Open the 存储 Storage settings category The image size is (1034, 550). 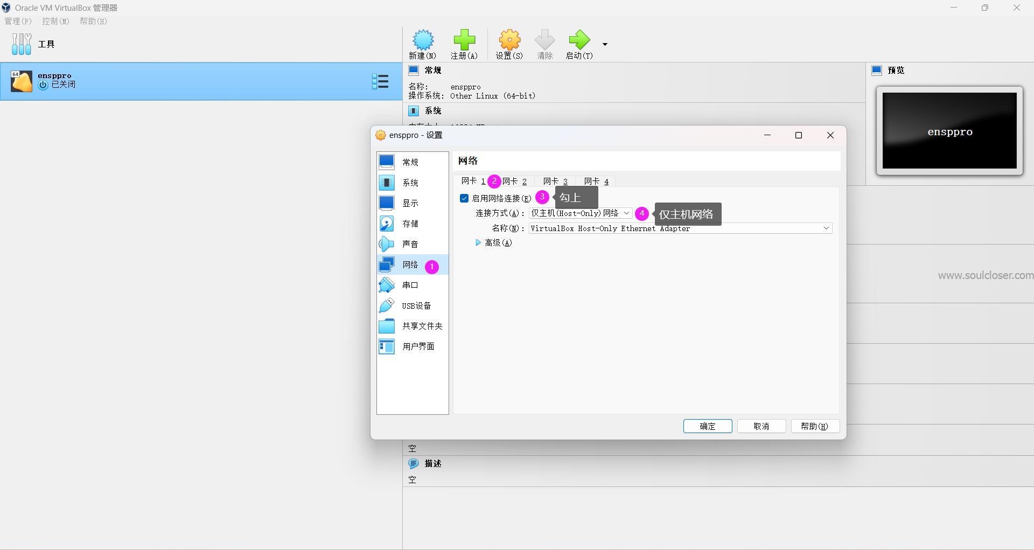pyautogui.click(x=413, y=224)
